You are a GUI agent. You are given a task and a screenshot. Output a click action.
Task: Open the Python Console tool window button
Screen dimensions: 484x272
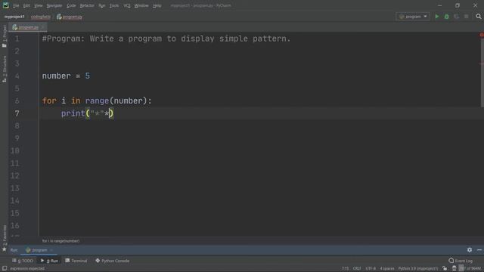113,261
